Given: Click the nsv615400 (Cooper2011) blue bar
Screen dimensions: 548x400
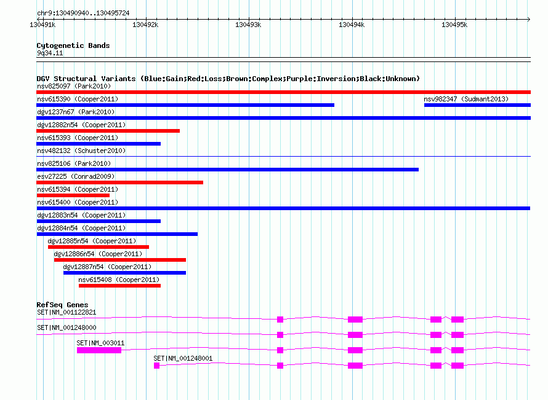Looking at the screenshot, I should pos(283,208).
